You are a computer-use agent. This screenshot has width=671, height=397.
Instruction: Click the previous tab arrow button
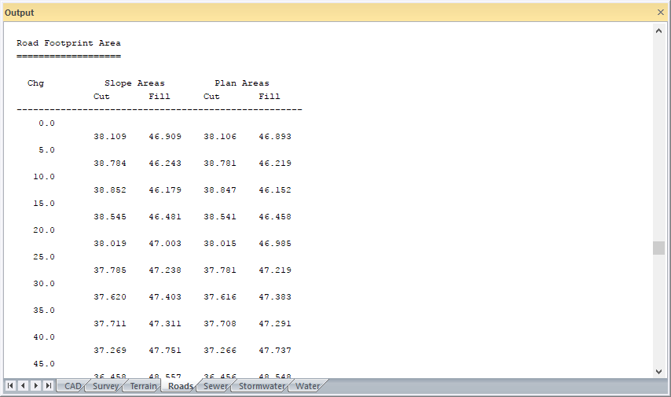click(x=23, y=386)
